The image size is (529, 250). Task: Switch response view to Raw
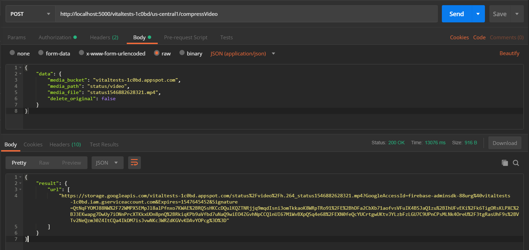coord(44,163)
